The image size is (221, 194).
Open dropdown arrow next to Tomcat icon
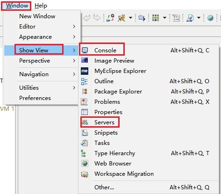[131, 18]
